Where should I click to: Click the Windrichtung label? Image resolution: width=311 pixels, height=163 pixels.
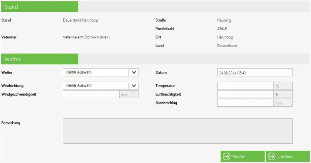(x=12, y=86)
